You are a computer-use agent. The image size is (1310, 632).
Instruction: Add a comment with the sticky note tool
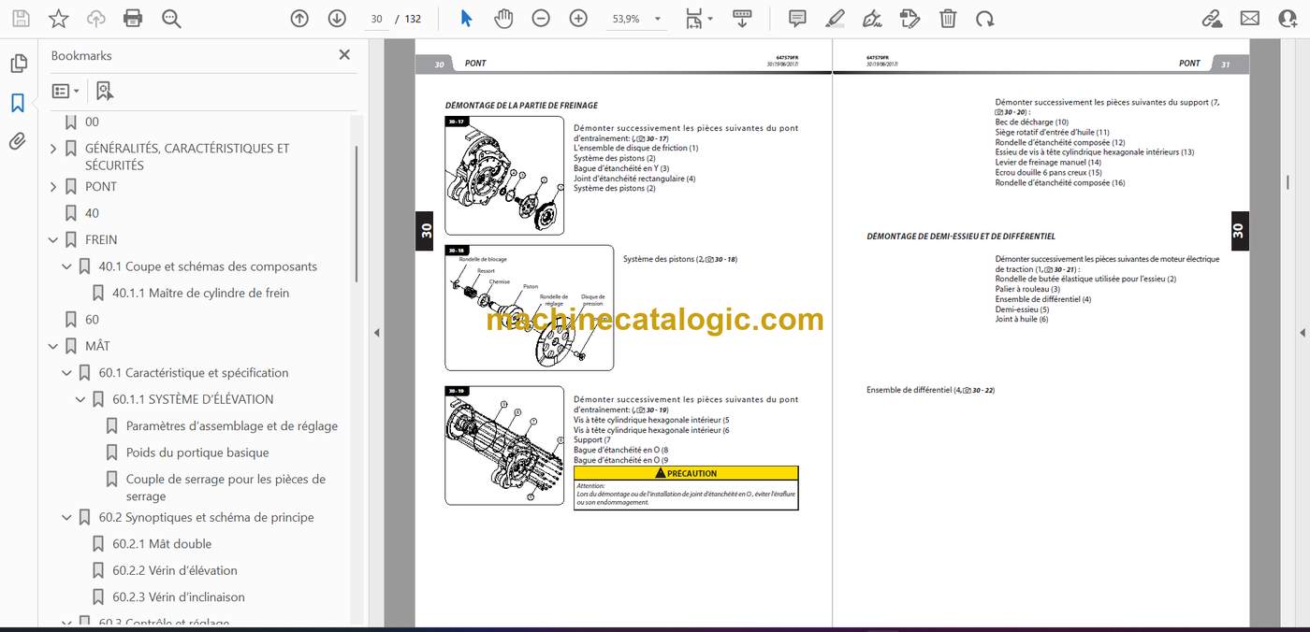click(797, 19)
